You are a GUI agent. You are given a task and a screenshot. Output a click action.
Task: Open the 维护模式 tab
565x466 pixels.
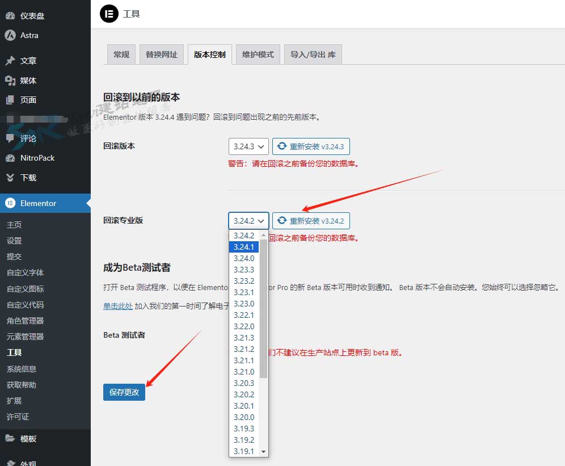tap(258, 54)
